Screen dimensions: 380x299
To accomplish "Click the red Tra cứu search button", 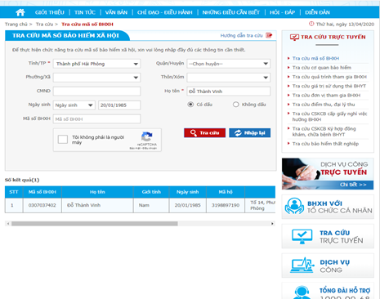I will (x=204, y=133).
